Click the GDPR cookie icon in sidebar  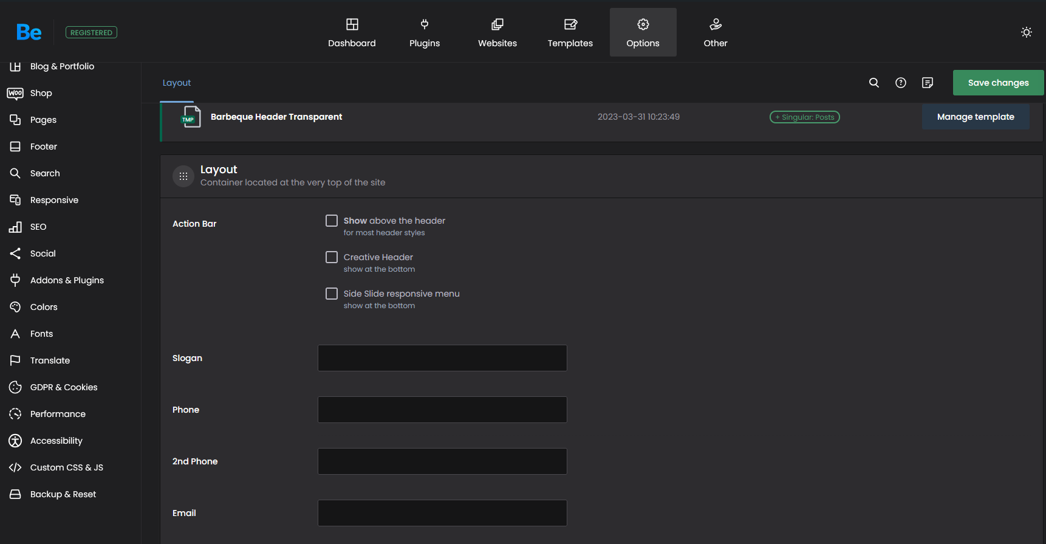click(15, 387)
